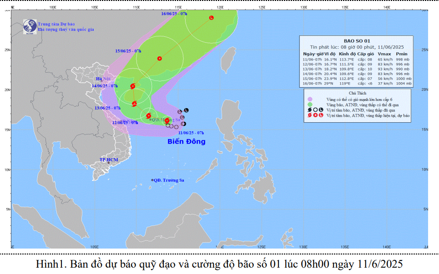Click the TP.HCM city marker
This screenshot has width=439, height=274.
tap(108, 163)
